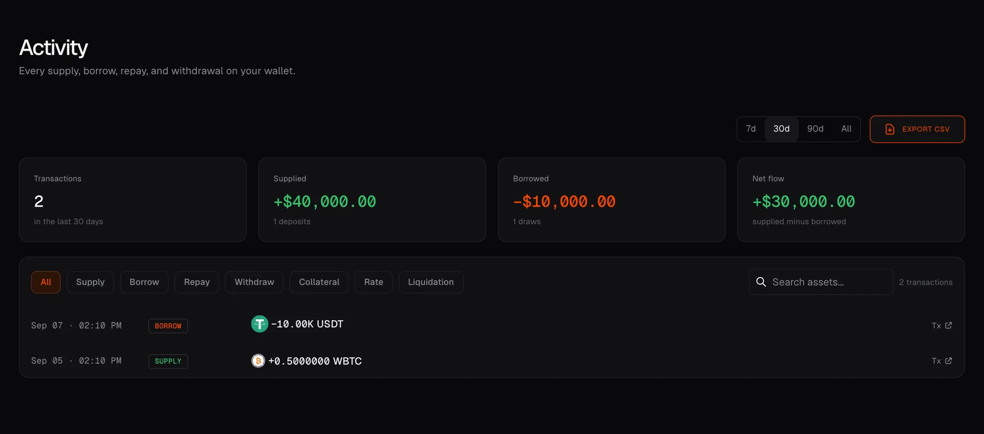Click the BORROW badge on Sep 07 row
984x434 pixels.
click(x=168, y=326)
